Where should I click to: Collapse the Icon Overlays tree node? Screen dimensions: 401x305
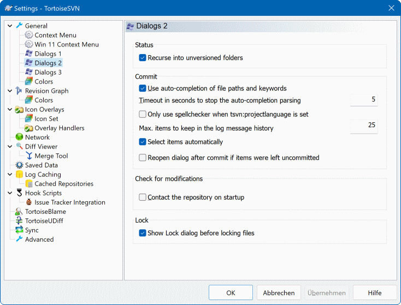pos(10,109)
